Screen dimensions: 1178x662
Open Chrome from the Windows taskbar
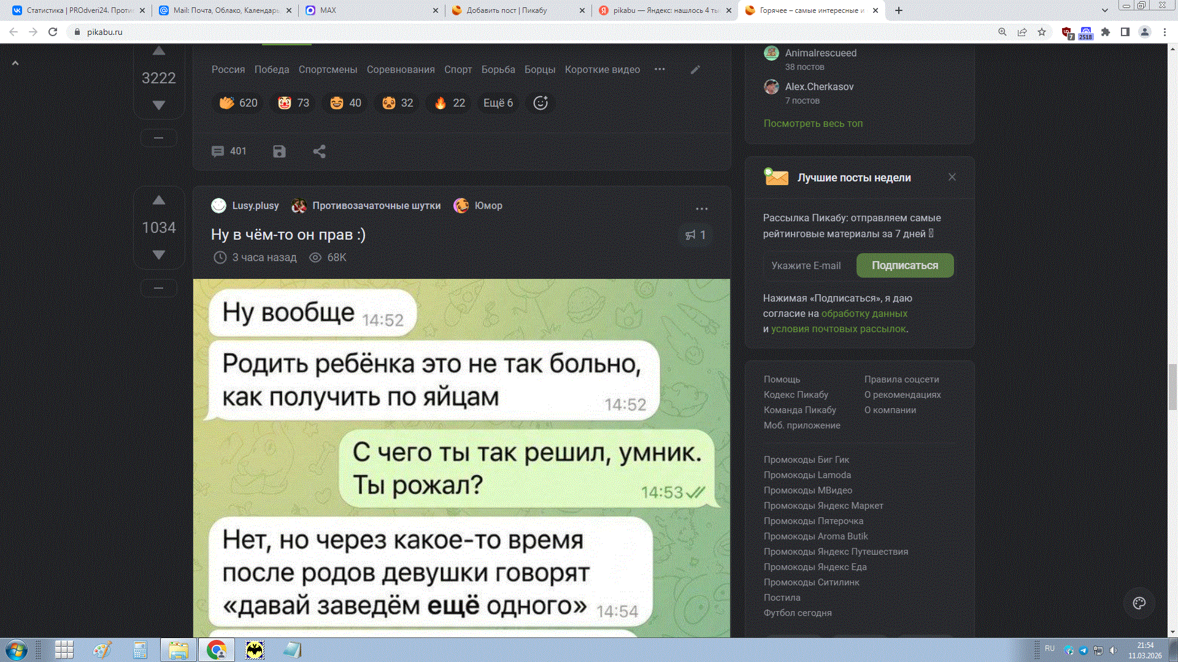[216, 650]
